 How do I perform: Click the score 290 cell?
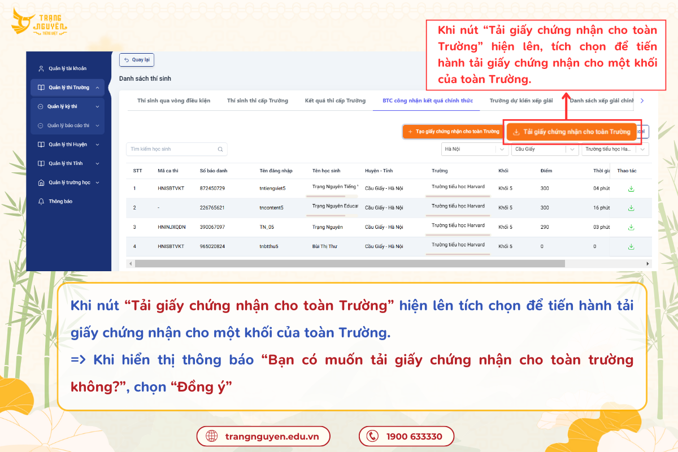click(545, 227)
